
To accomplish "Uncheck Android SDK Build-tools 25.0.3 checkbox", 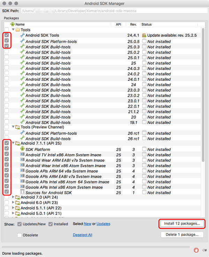I will coord(7,46).
